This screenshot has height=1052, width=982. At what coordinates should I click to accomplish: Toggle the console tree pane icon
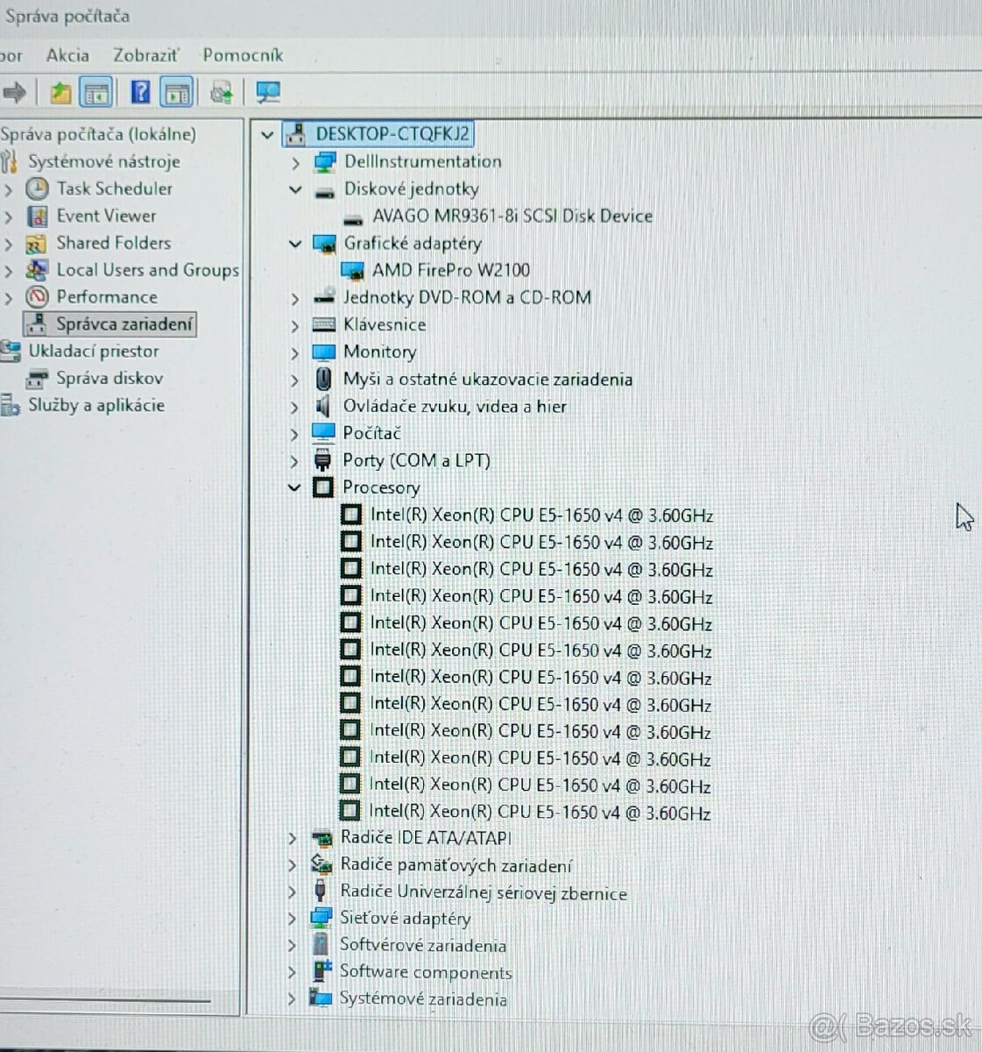click(x=96, y=91)
